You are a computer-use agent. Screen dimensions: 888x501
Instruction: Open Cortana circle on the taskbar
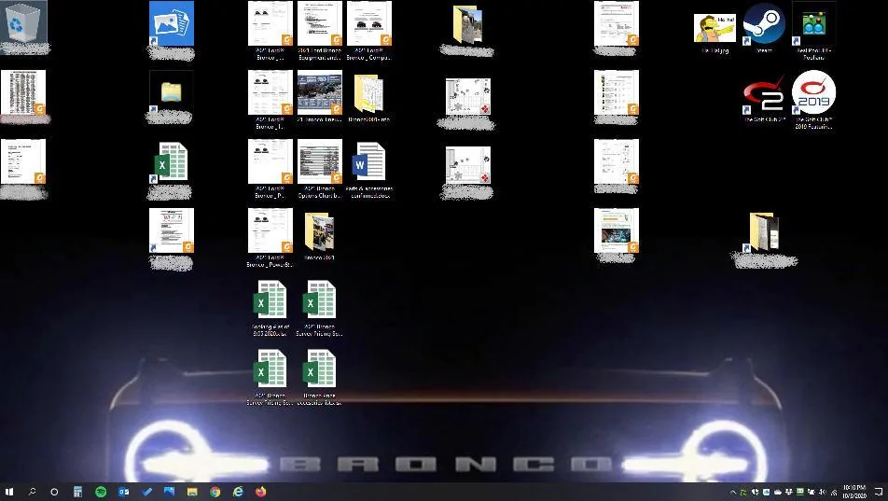coord(54,492)
